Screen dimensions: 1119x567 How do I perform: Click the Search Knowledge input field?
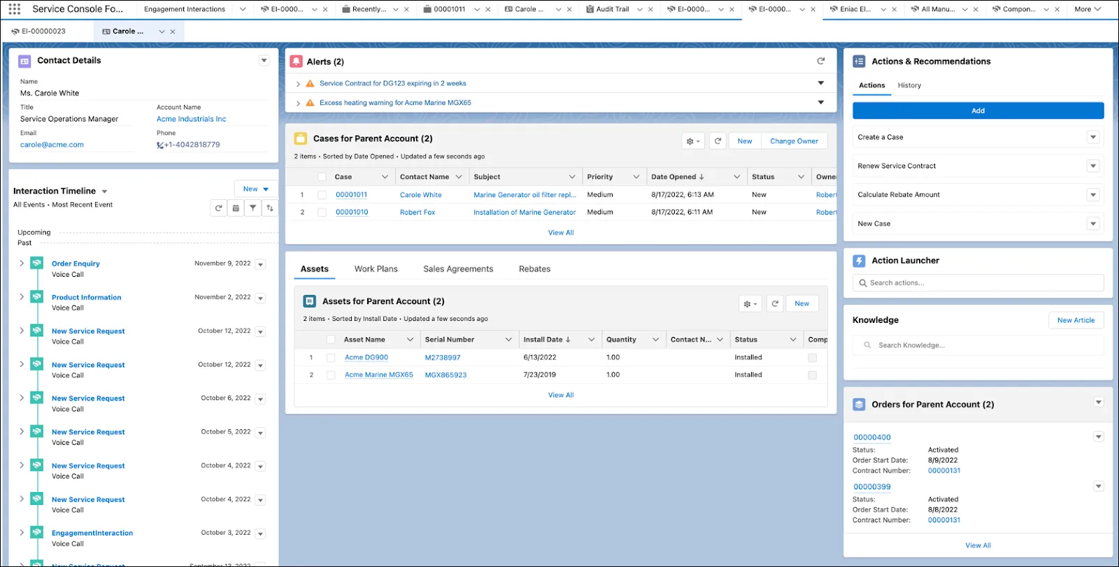pyautogui.click(x=978, y=345)
